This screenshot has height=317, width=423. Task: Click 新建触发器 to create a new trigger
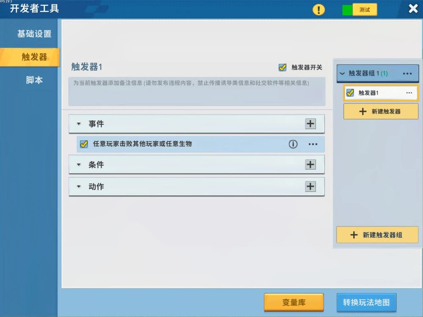coord(380,111)
